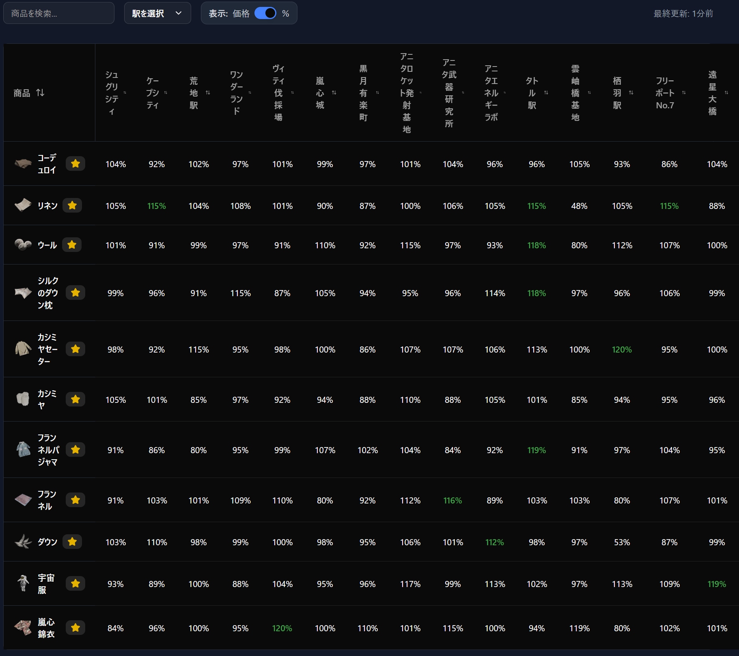Toggle favorite star for ウール
Viewport: 739px width, 656px height.
click(x=72, y=245)
